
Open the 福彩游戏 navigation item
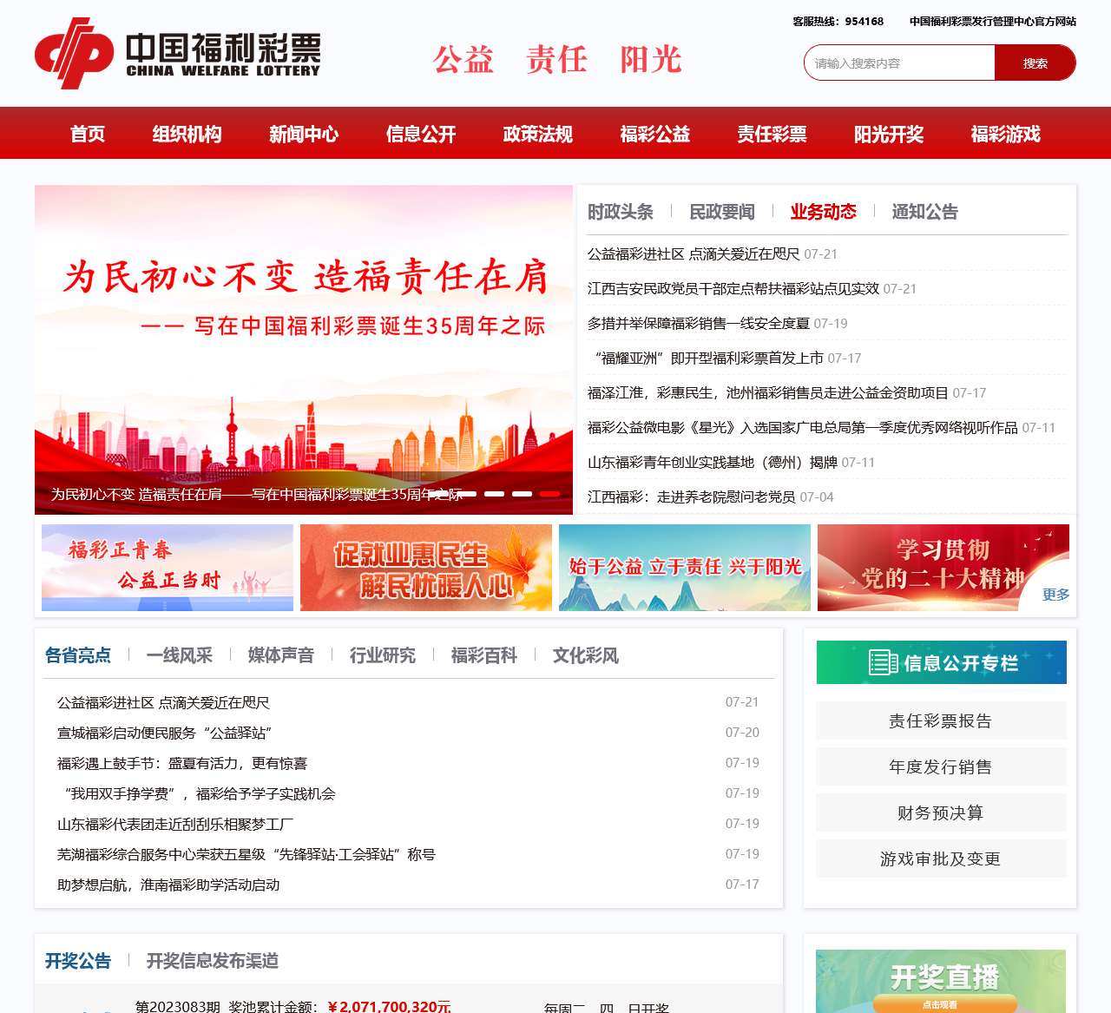tap(1006, 134)
